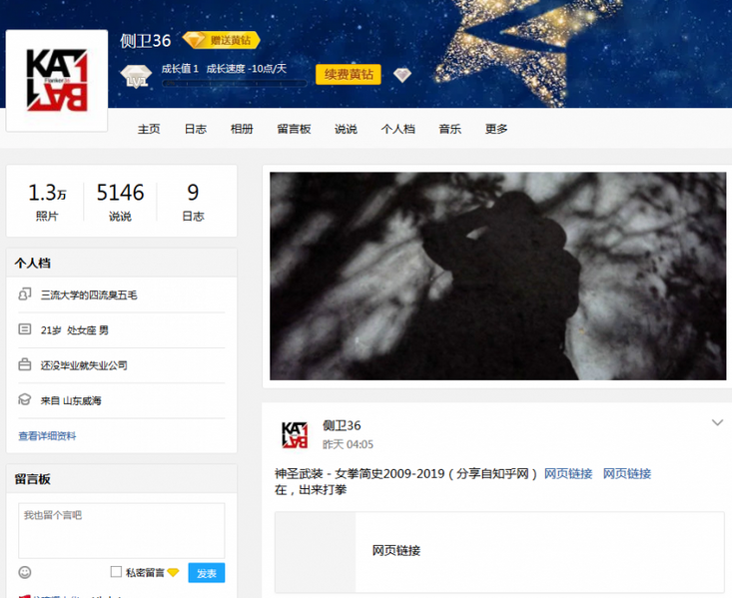This screenshot has width=732, height=598.
Task: Click the hometown icon beside 来自 山东威海
Action: 25,399
